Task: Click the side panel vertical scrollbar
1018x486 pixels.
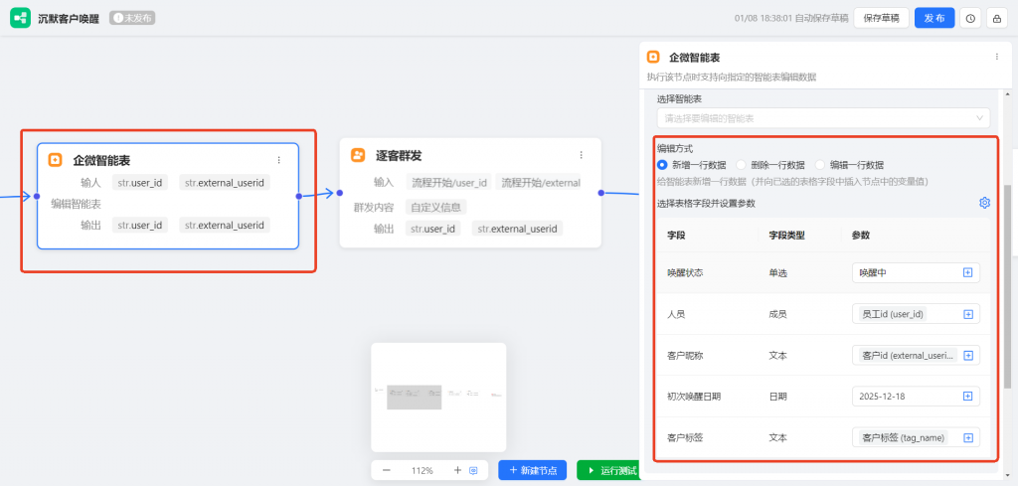Action: pos(1007,285)
